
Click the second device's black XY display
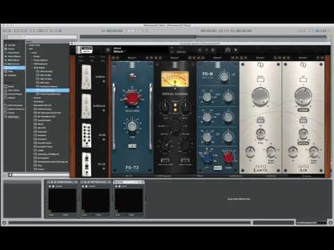coord(95,201)
